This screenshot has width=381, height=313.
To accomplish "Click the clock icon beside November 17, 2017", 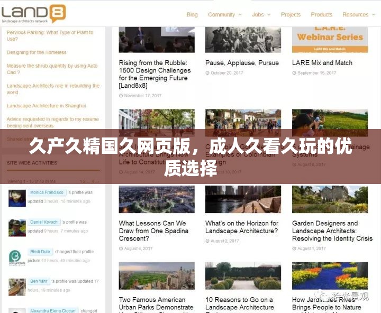I will [x=121, y=96].
